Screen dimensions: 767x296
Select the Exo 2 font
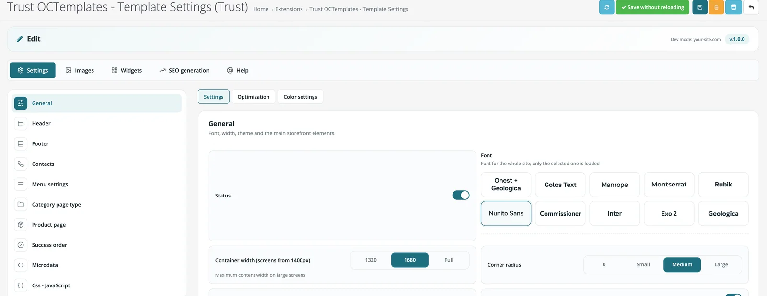[x=669, y=213]
